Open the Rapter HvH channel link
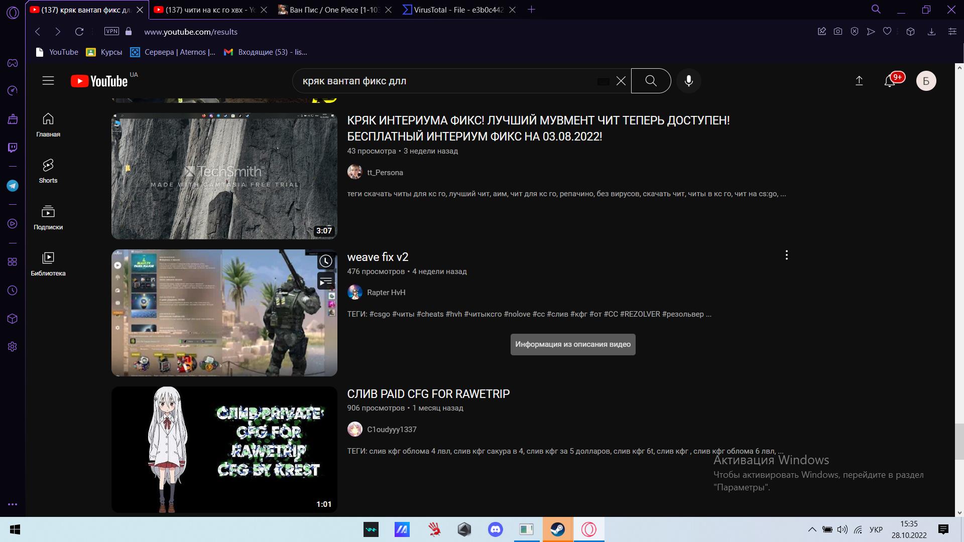The width and height of the screenshot is (964, 542). pyautogui.click(x=386, y=293)
